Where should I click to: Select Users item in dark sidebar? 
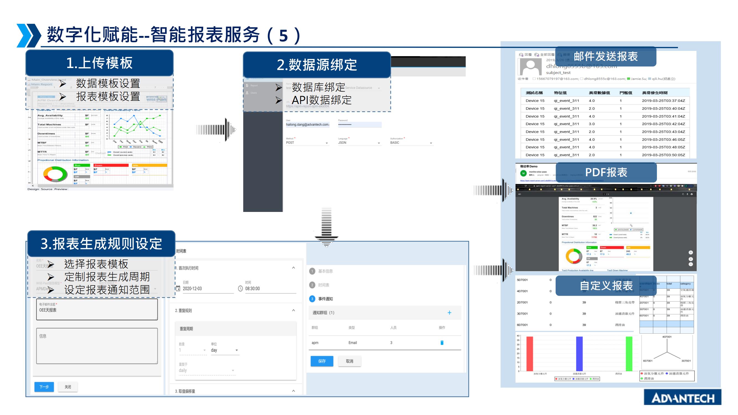253,93
